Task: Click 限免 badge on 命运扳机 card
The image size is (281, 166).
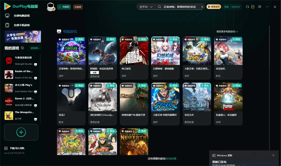Action: (x=237, y=39)
